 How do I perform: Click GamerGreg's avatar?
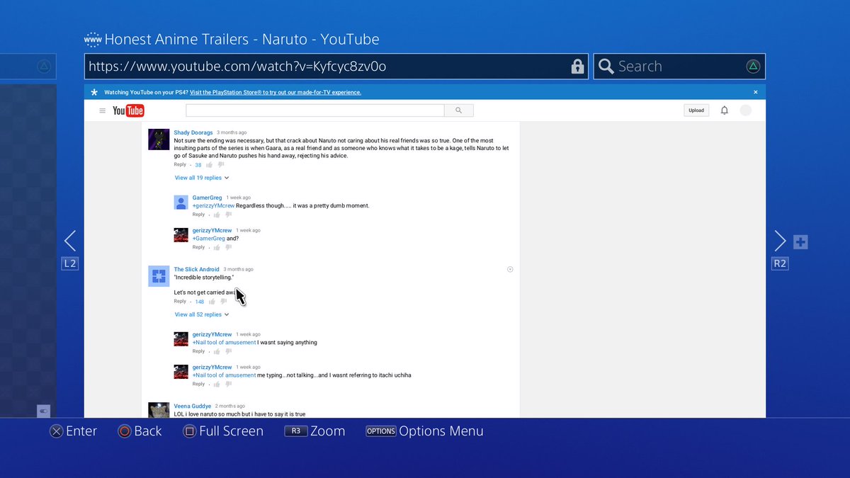181,202
